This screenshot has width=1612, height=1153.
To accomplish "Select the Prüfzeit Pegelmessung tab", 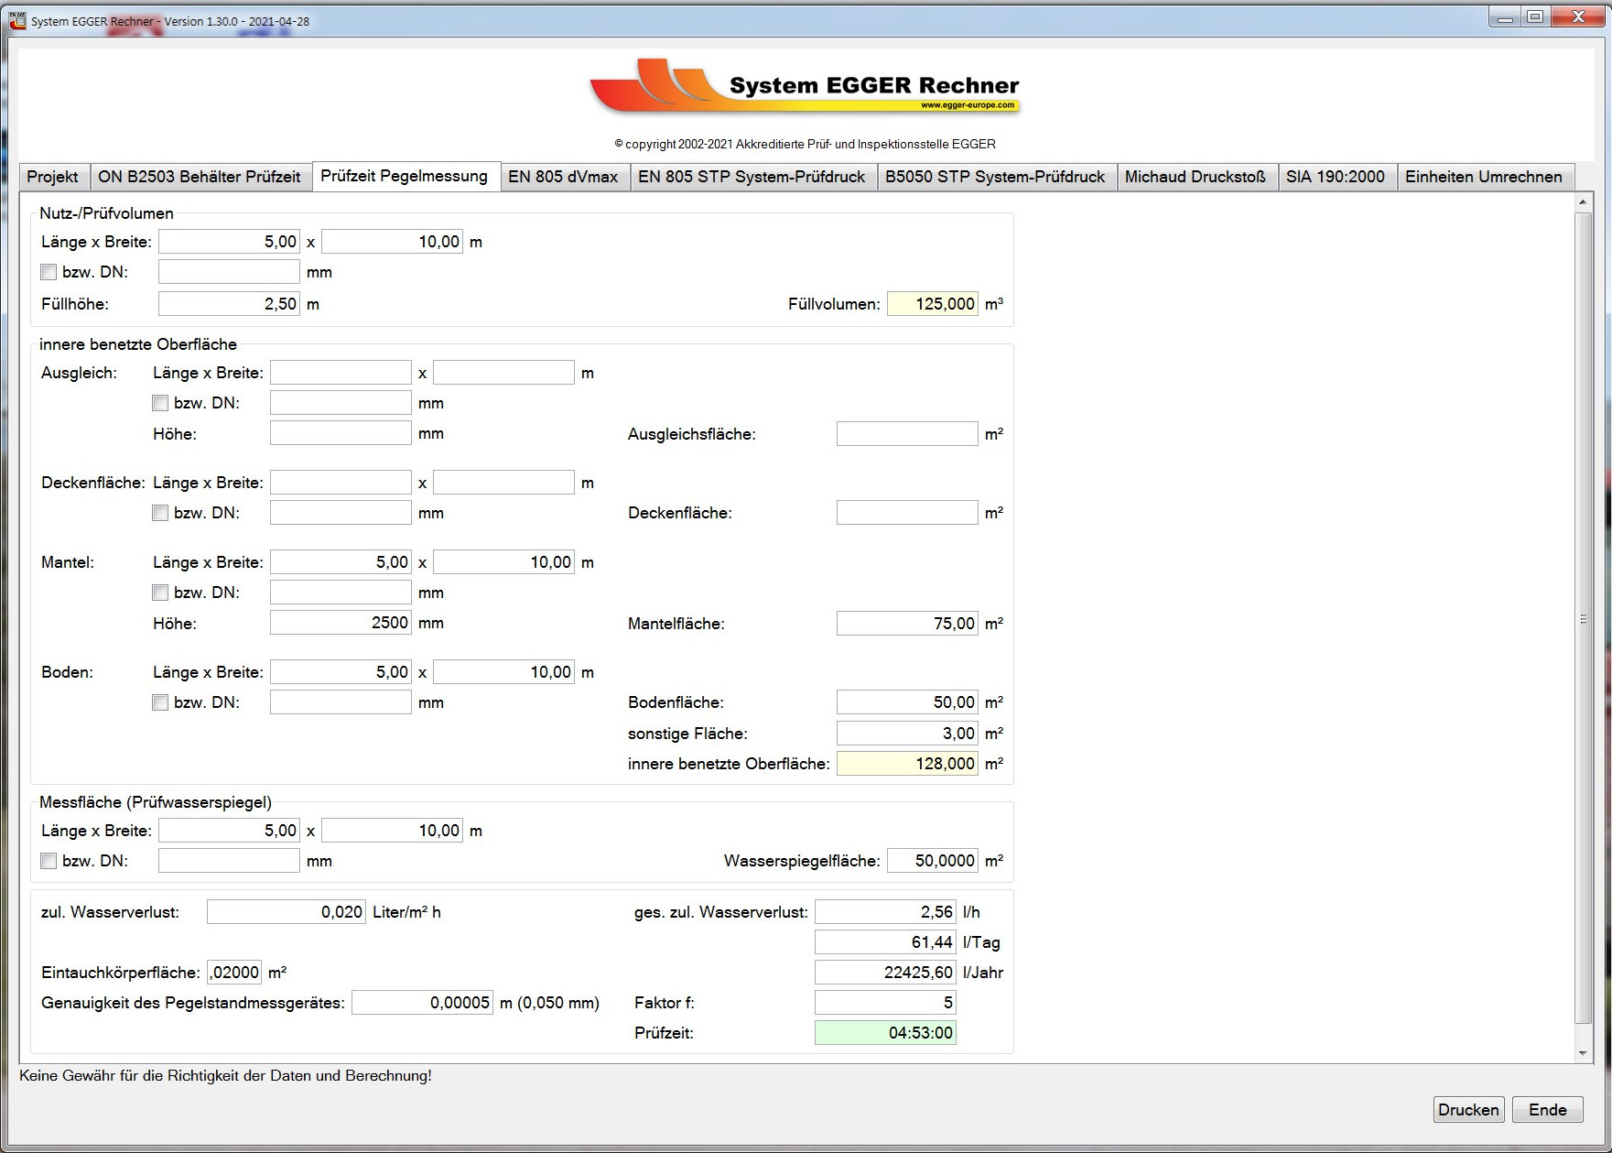I will click(x=405, y=176).
